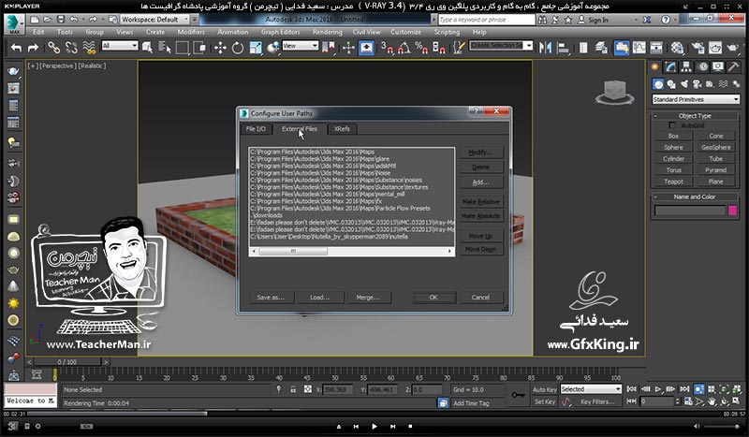Collapse the Name and Color rollout

click(695, 197)
